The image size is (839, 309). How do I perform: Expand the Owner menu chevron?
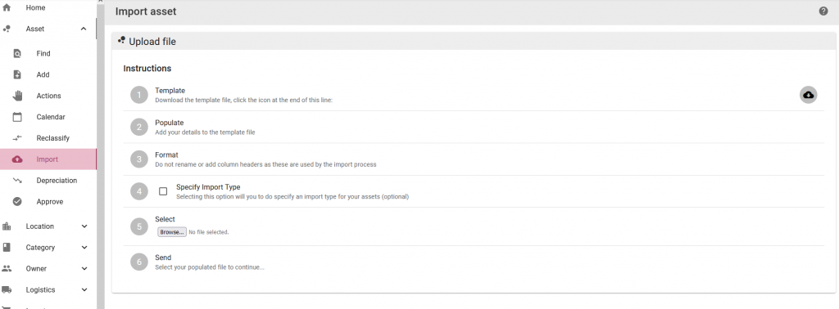pos(84,268)
